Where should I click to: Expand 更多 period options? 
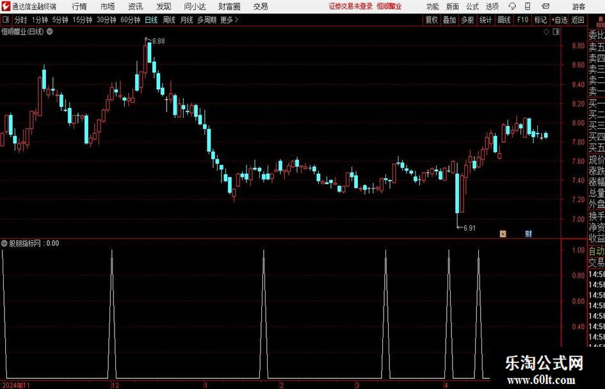pos(229,20)
